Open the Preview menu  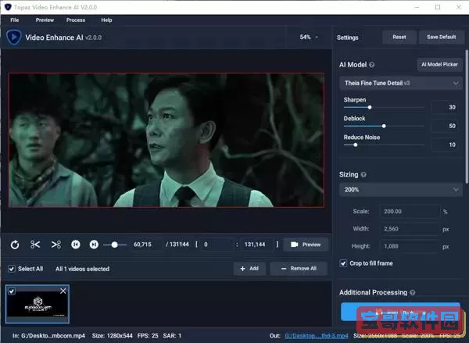45,20
